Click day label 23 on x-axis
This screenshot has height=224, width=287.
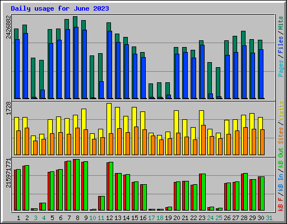[202, 218]
